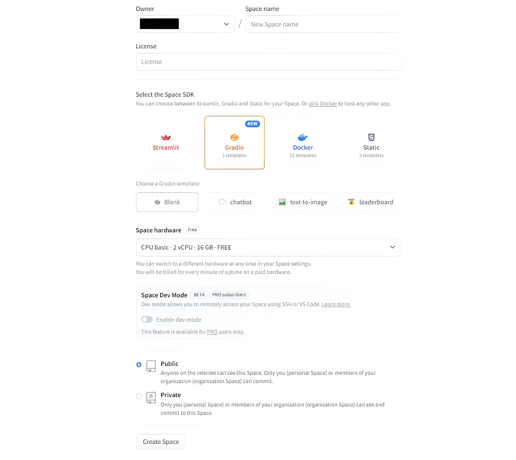Click the Blank template layers icon
This screenshot has height=460, width=516.
(x=157, y=202)
